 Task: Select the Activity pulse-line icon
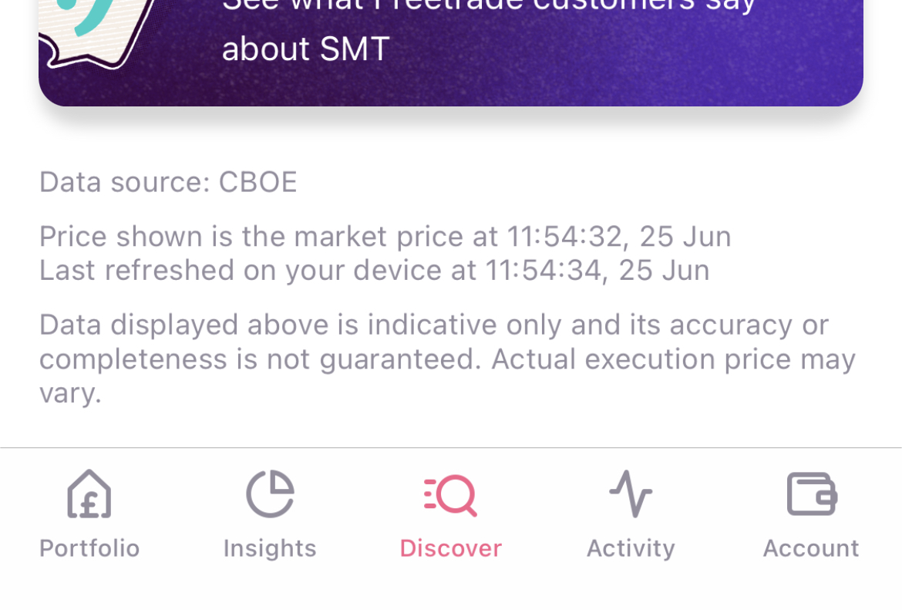tap(630, 494)
